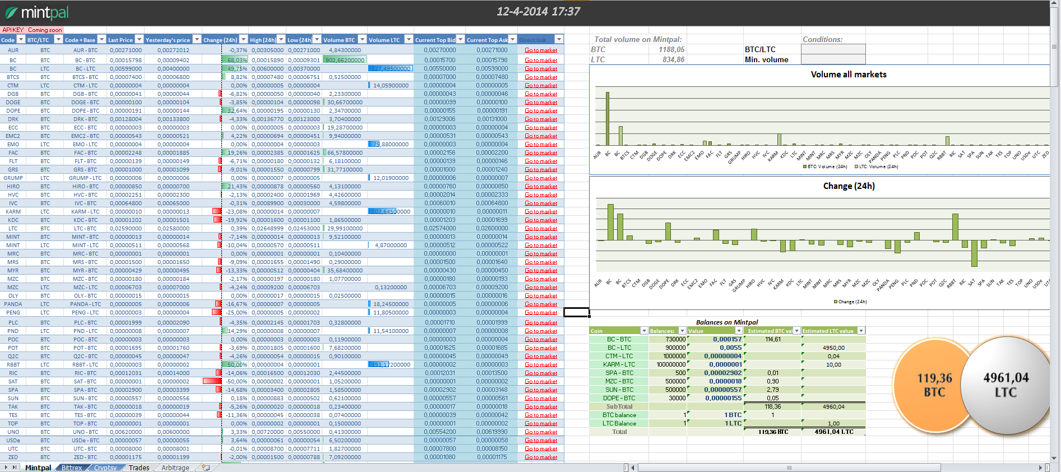
Task: Click the horizontal scrollbar thumb
Action: click(789, 468)
